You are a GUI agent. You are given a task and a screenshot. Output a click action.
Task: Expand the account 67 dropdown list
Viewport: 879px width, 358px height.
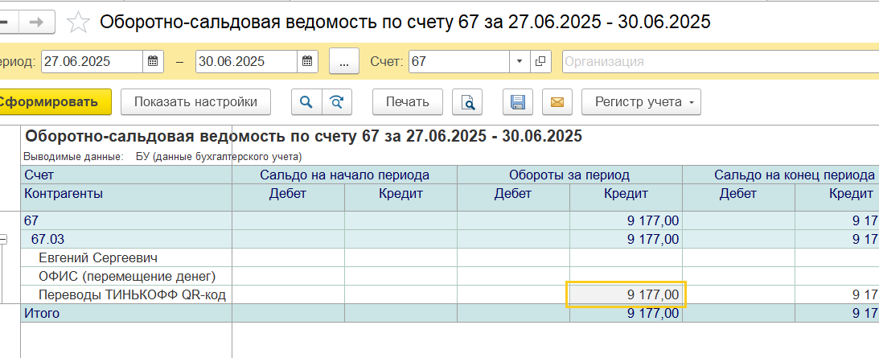[519, 62]
